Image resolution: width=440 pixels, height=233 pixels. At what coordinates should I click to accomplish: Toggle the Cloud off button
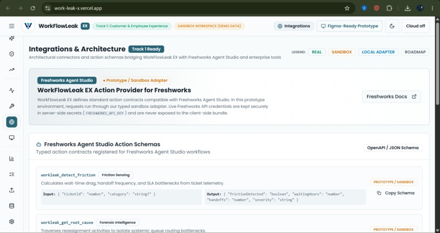[x=415, y=26]
